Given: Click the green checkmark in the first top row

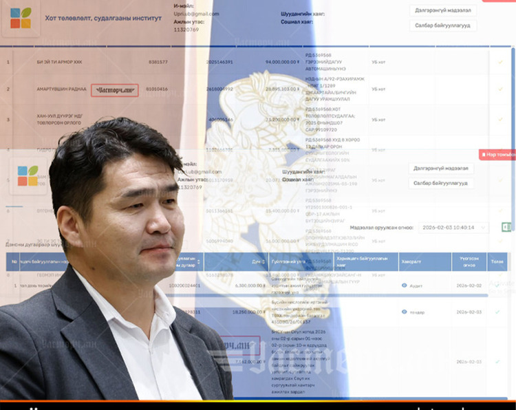Looking at the screenshot, I should pyautogui.click(x=500, y=62).
